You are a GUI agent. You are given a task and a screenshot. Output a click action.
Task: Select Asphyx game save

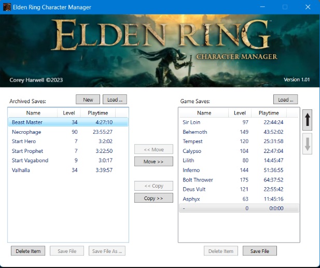pos(239,199)
